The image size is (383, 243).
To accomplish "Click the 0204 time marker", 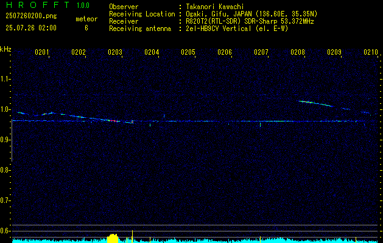I will click(152, 52).
